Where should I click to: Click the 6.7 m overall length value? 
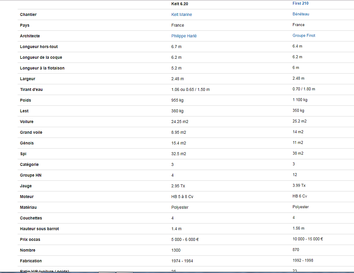pyautogui.click(x=176, y=47)
